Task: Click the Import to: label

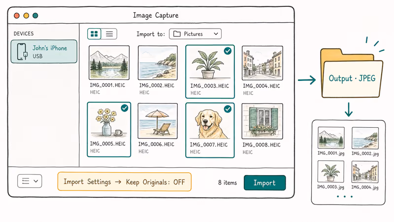Action: pos(151,34)
